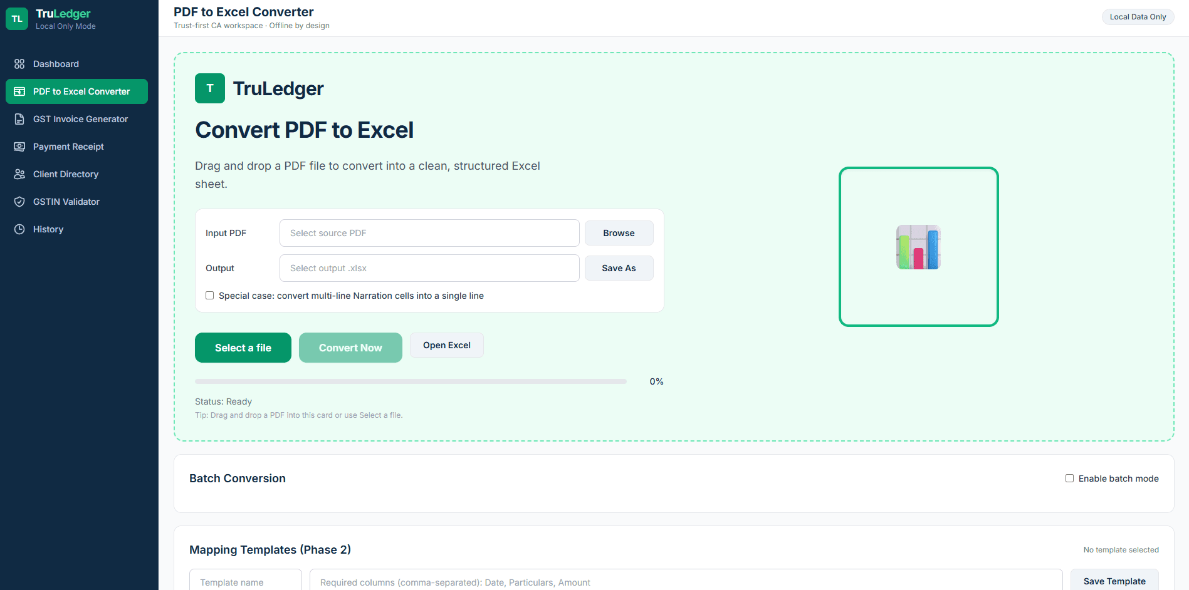Tick the multi-line Narration single-line checkbox

point(209,295)
